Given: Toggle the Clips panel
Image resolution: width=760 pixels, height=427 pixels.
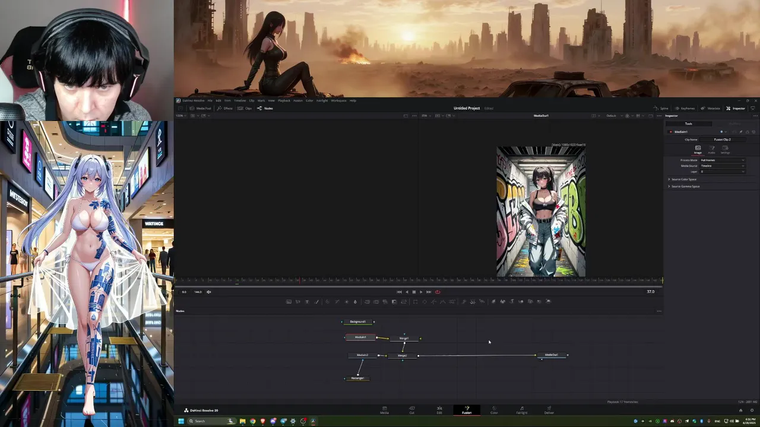Looking at the screenshot, I should click(x=245, y=109).
